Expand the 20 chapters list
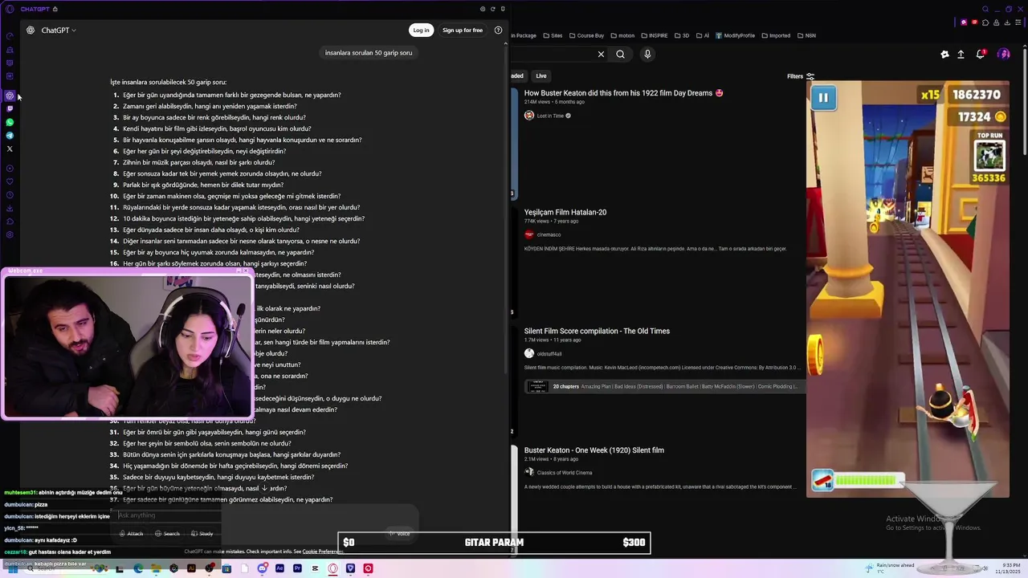Screen dimensions: 1028x578 [x=664, y=386]
